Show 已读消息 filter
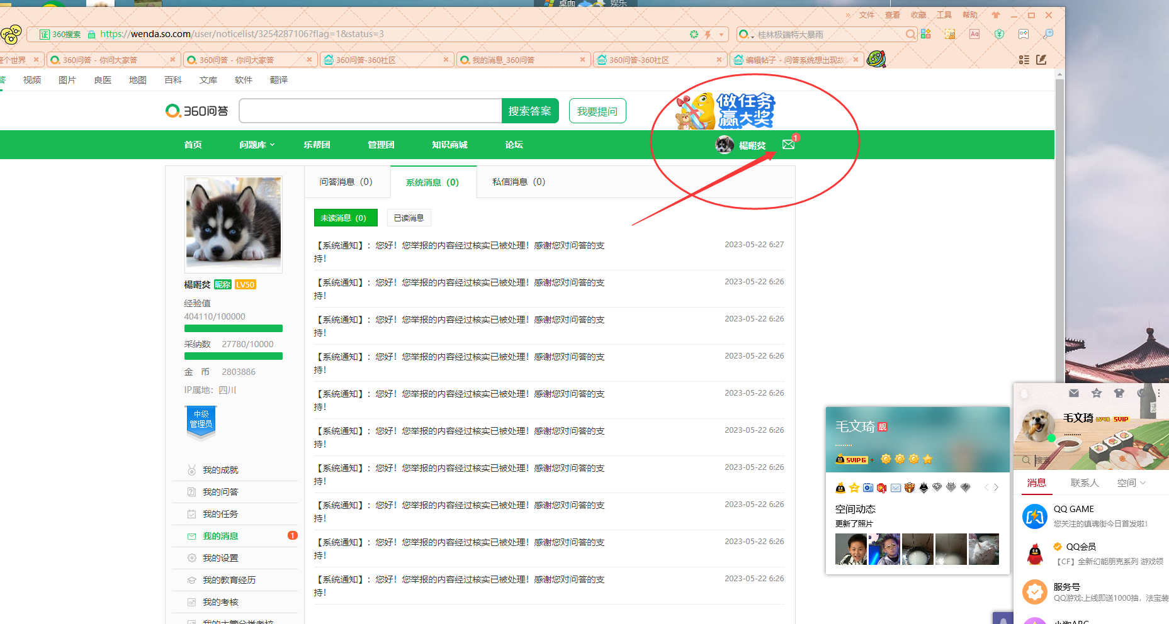Image resolution: width=1169 pixels, height=624 pixels. pos(409,218)
